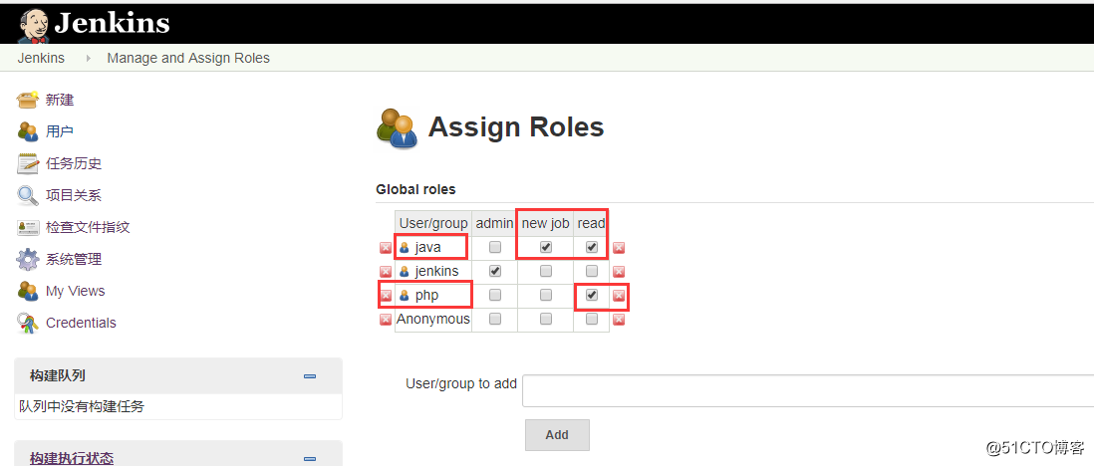Open the 系统管理 sidebar link
Screen dimensions: 1094x466
tap(74, 259)
